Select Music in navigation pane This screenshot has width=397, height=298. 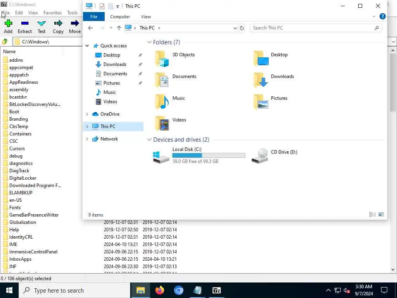coord(109,92)
